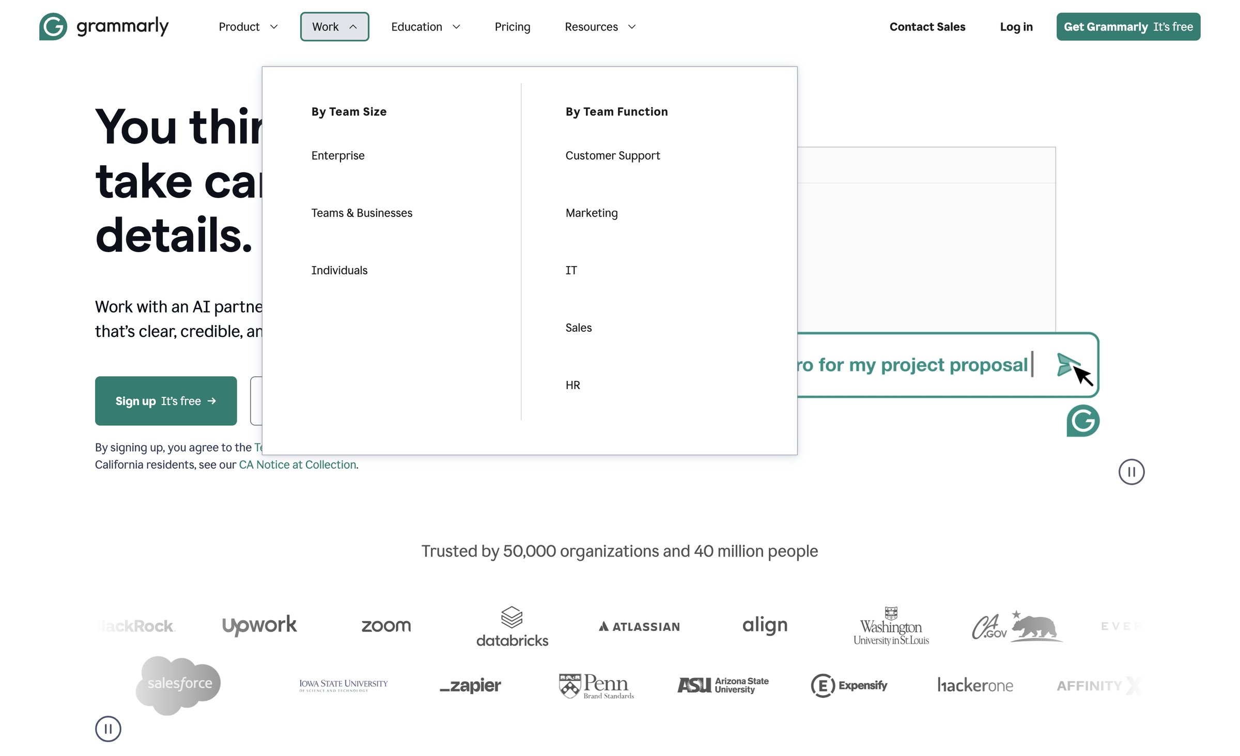Open Customer Support team function
Screen dimensions: 1240x756
(x=612, y=156)
